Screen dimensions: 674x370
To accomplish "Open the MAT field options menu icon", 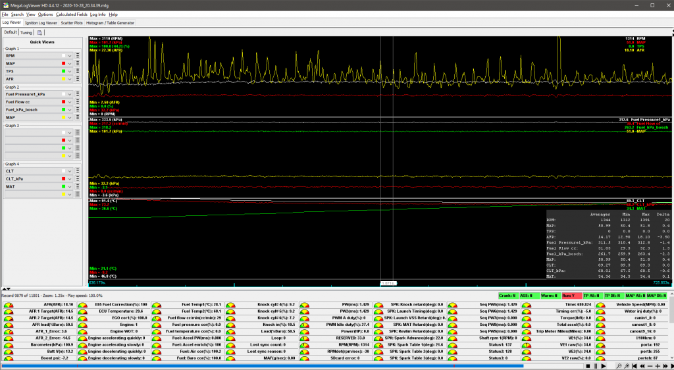I will pyautogui.click(x=78, y=186).
